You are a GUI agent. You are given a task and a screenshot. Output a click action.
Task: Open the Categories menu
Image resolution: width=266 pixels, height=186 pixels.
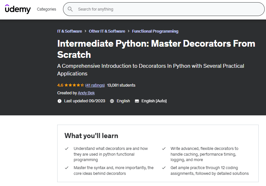pyautogui.click(x=46, y=9)
